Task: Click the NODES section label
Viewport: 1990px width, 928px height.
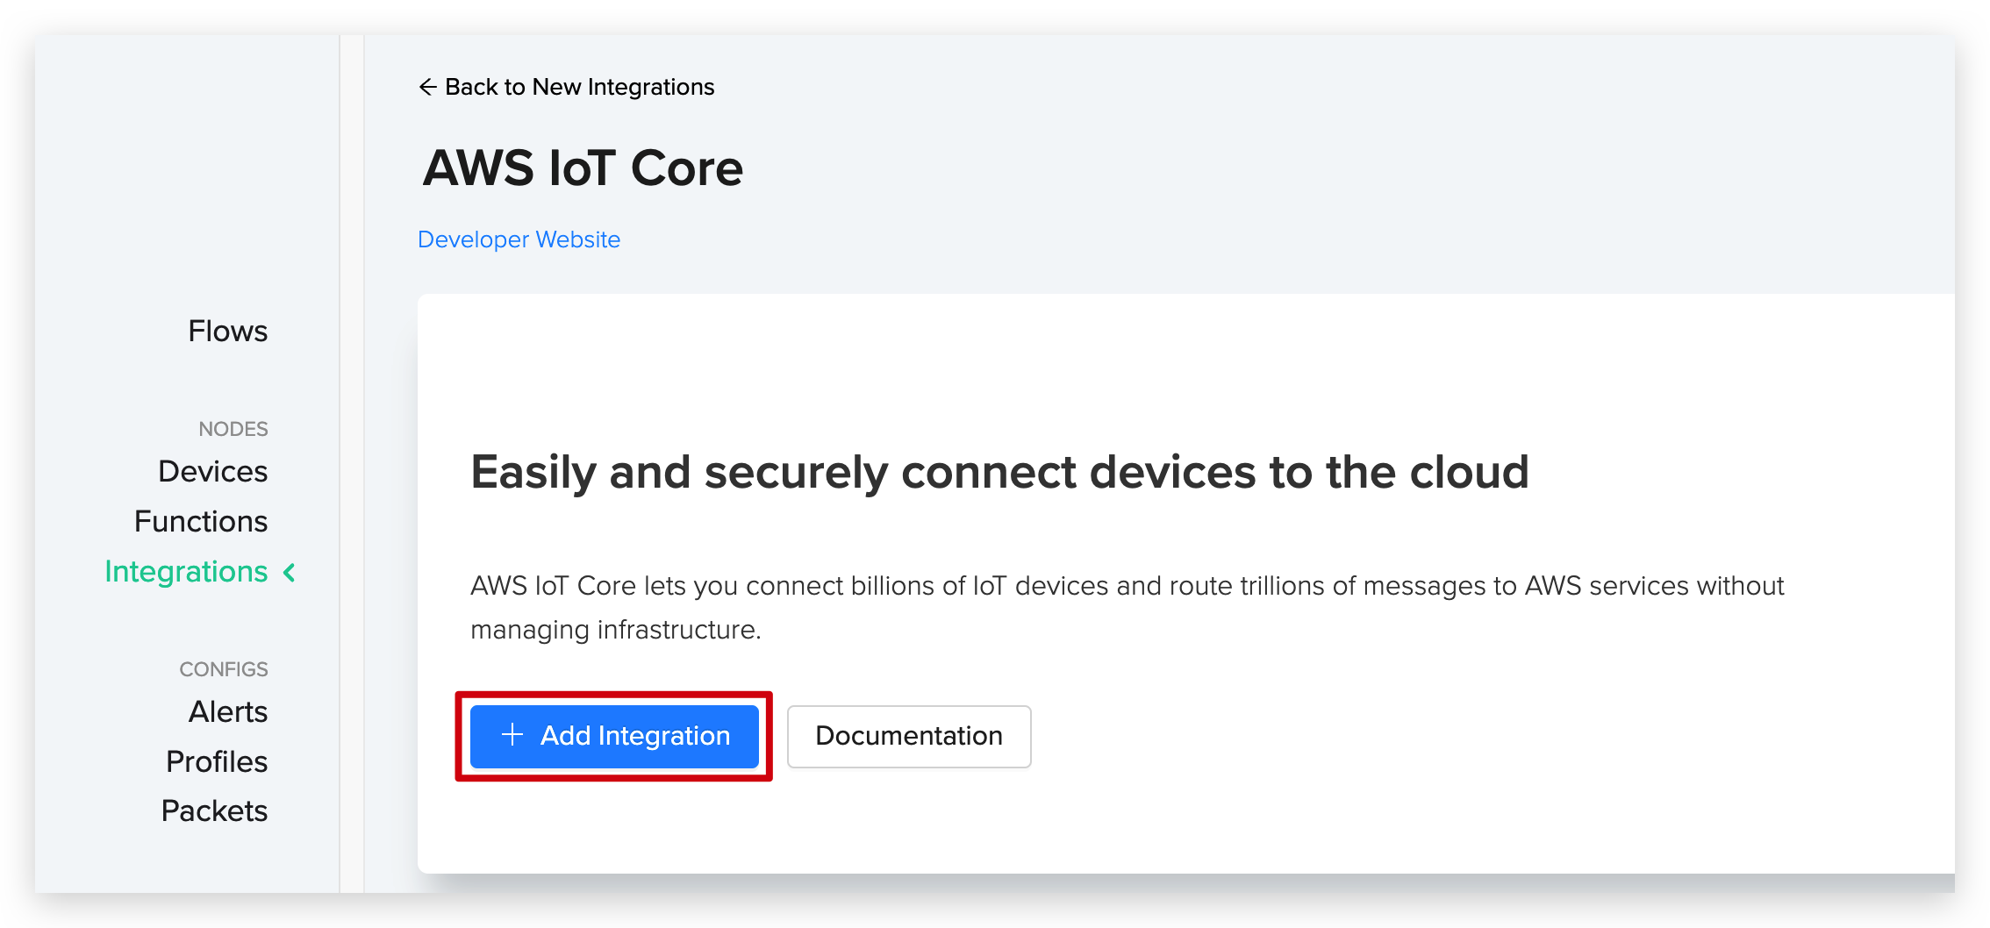Action: click(233, 429)
